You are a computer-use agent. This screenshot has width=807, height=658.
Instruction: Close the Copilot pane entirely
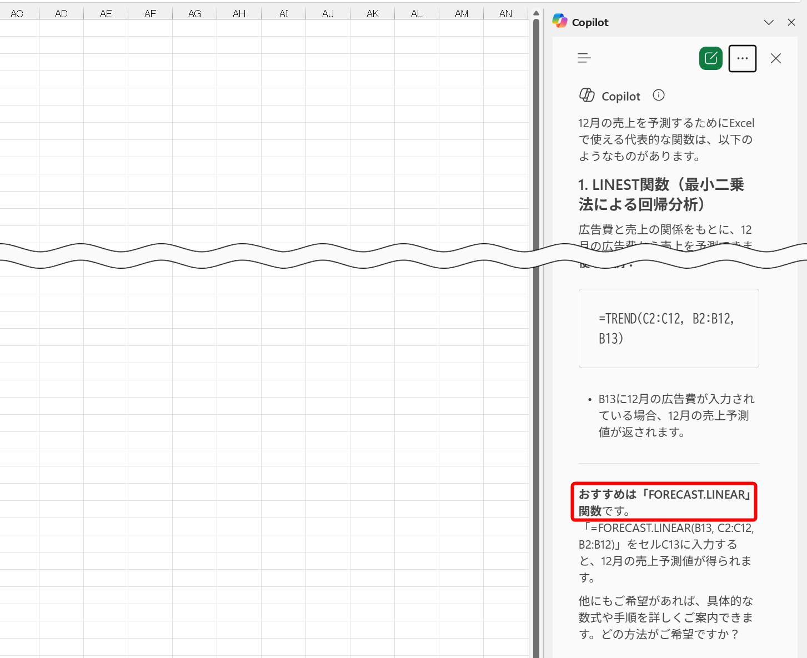click(791, 22)
